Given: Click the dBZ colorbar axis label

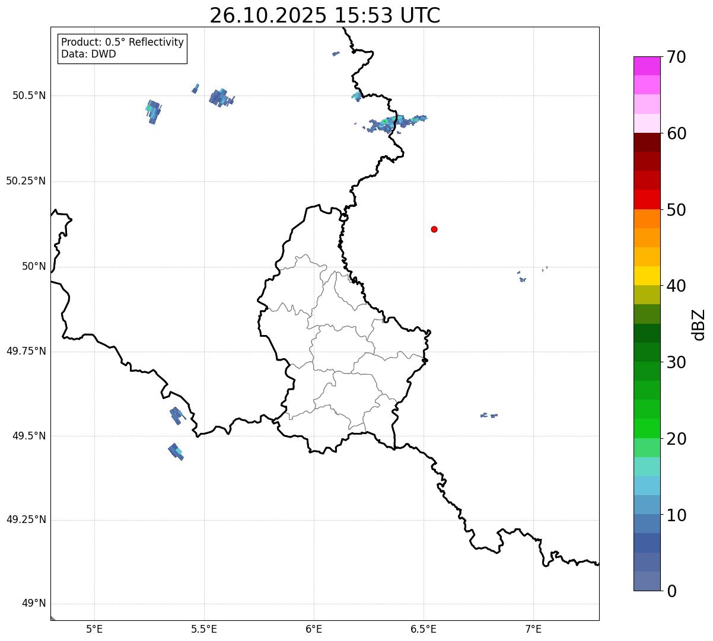Looking at the screenshot, I should 699,324.
